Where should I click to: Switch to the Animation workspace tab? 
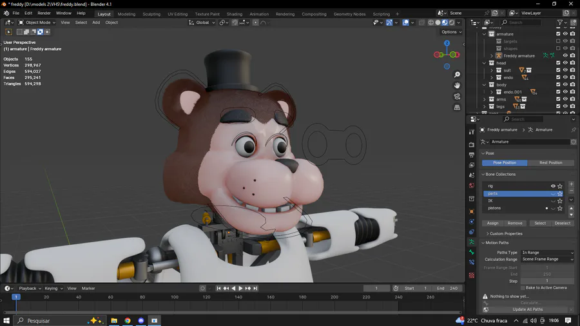click(259, 14)
